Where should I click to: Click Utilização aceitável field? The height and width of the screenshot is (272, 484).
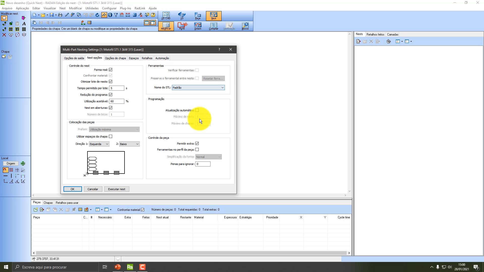click(x=117, y=101)
